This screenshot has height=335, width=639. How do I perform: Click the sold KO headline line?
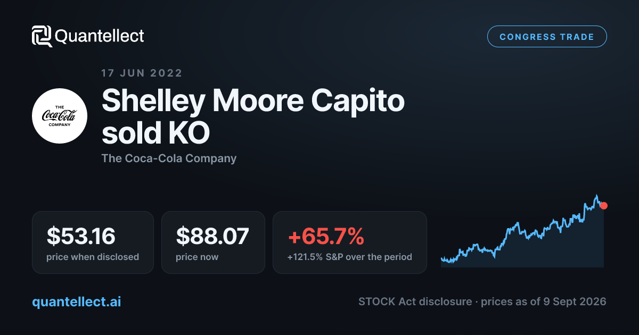[155, 133]
